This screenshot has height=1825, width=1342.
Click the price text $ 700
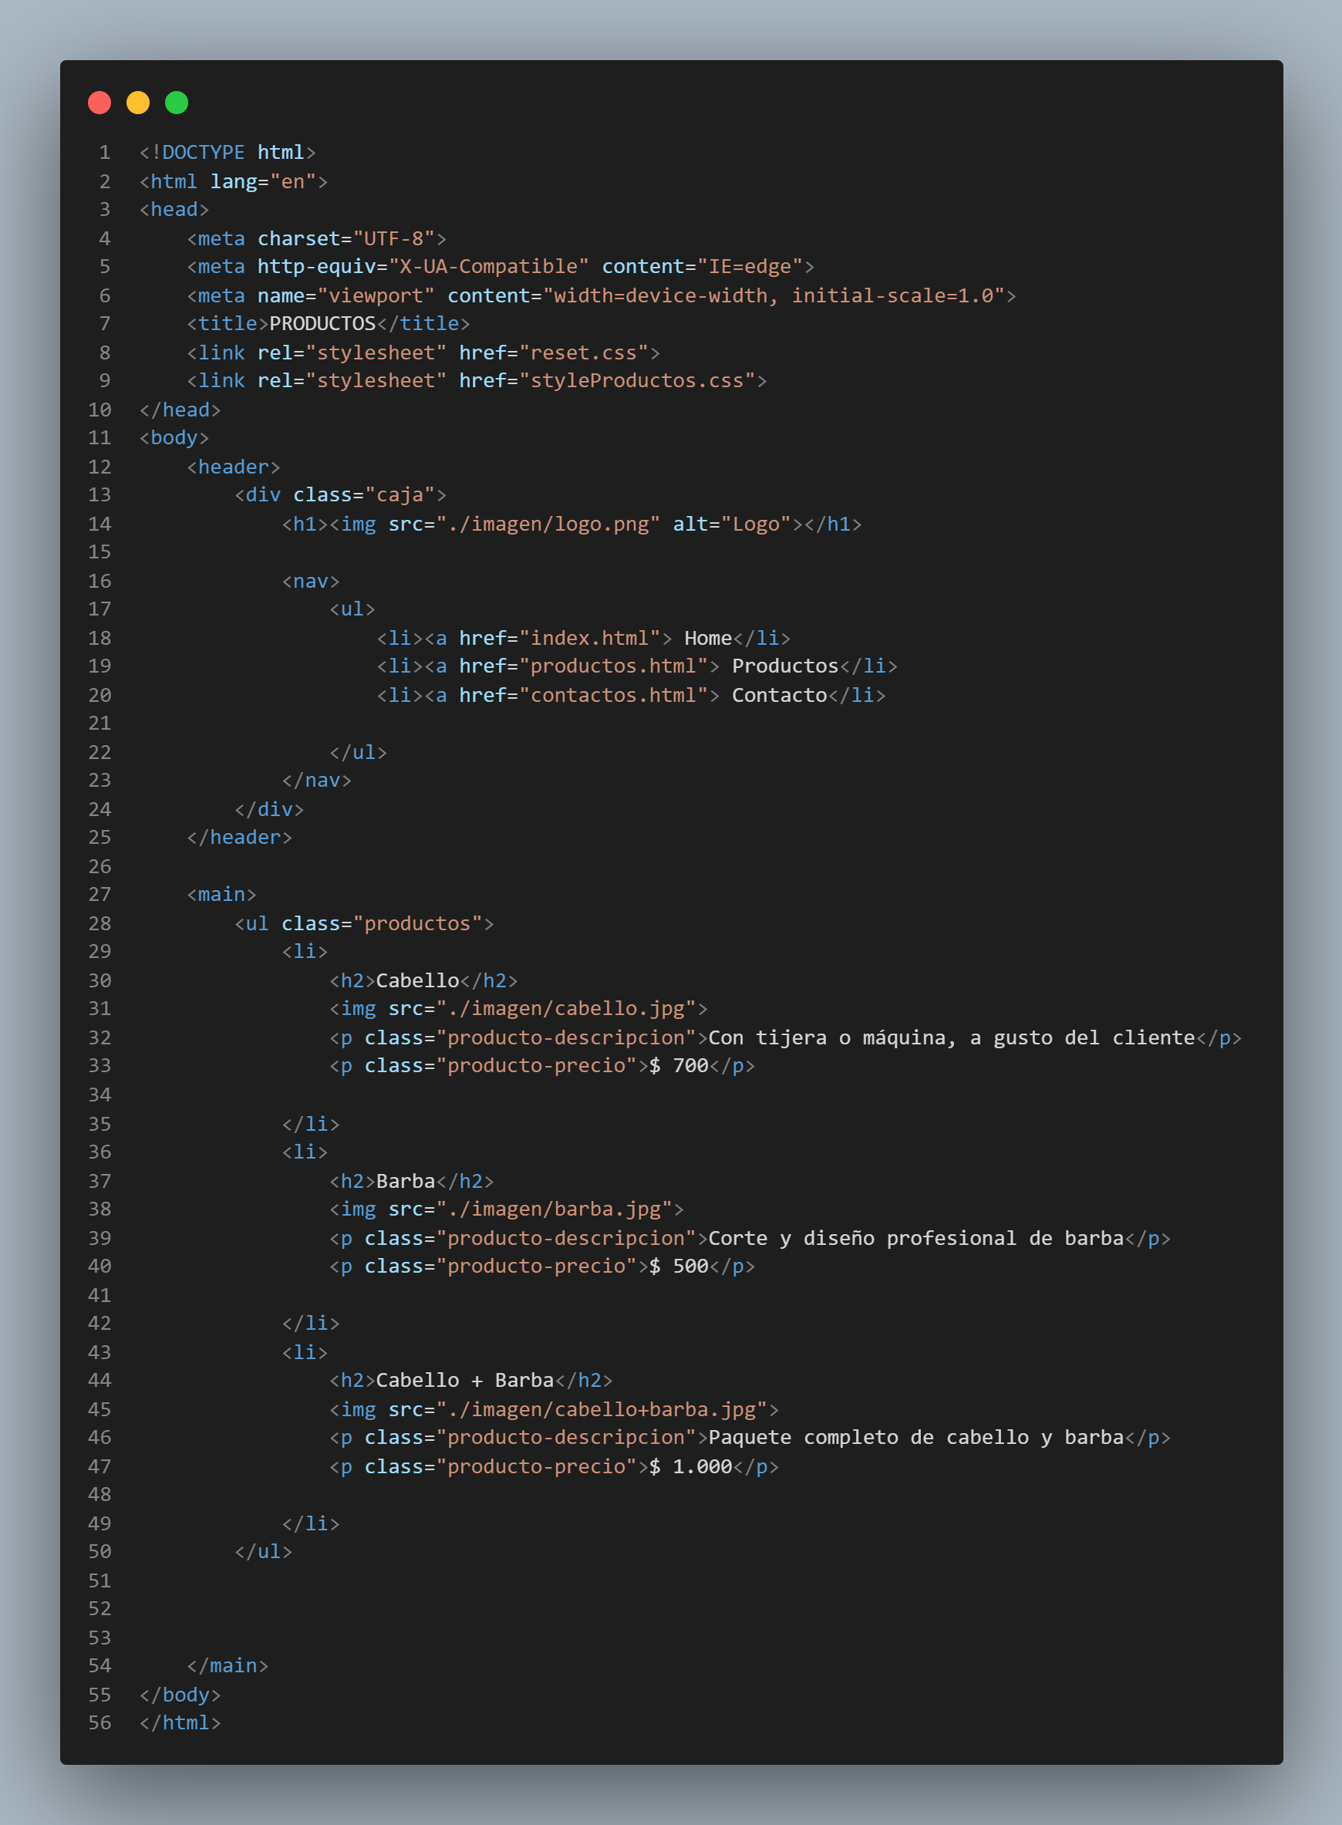point(679,1065)
